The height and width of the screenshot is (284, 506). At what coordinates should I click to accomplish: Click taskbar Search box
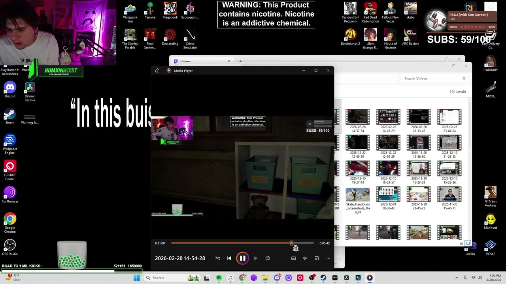pyautogui.click(x=172, y=278)
